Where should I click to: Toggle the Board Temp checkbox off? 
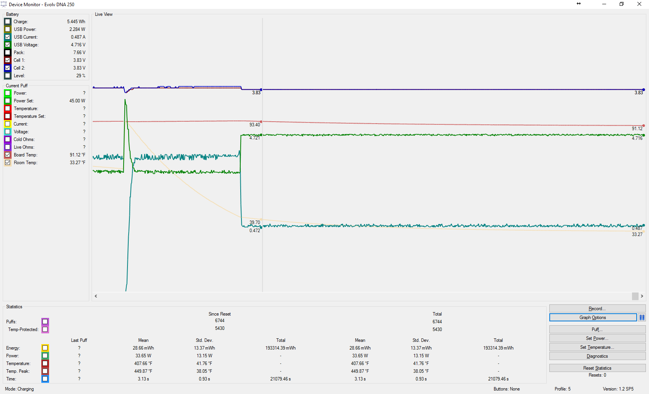(8, 155)
